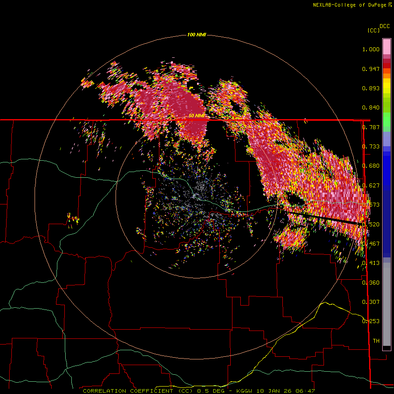The width and height of the screenshot is (394, 394).
Task: Click the 0.787 scale value
Action: [x=371, y=127]
